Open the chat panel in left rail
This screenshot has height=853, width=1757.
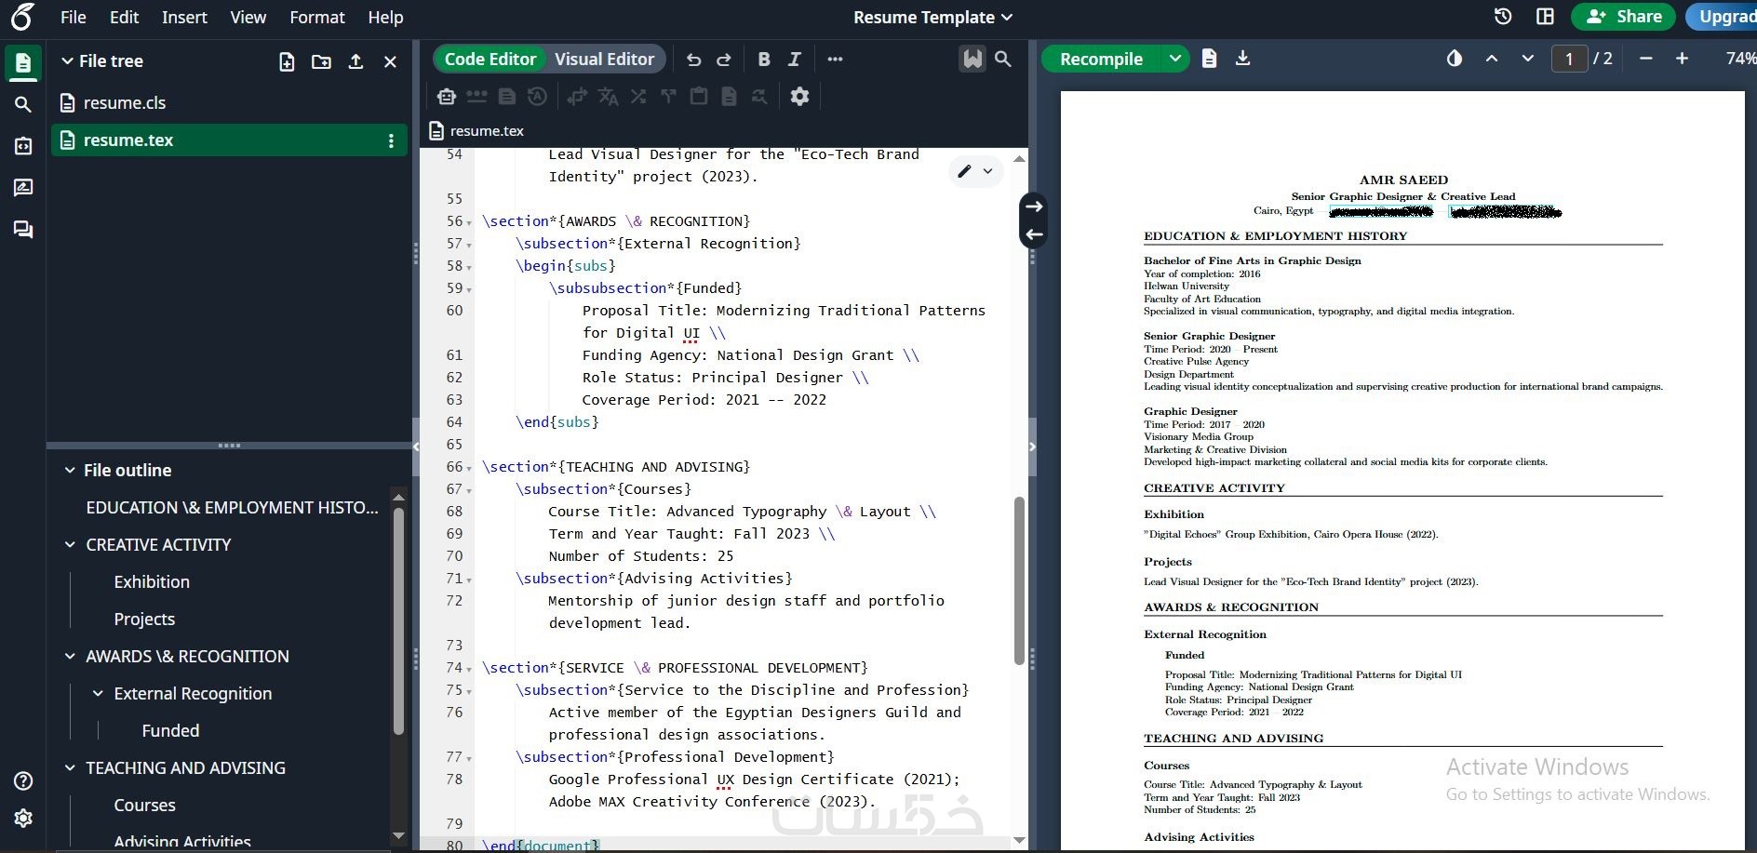coord(23,230)
